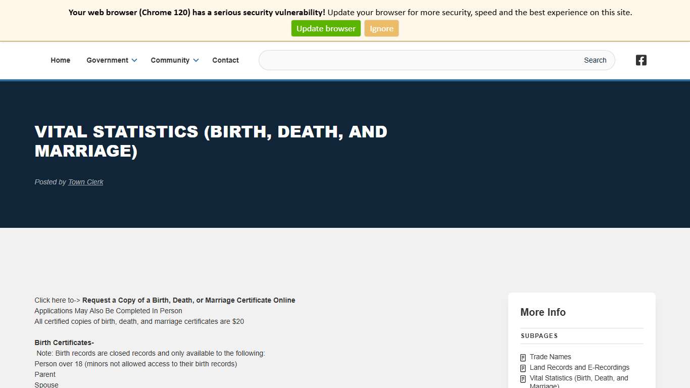
Task: Expand the Community navigation dropdown
Action: (196, 60)
